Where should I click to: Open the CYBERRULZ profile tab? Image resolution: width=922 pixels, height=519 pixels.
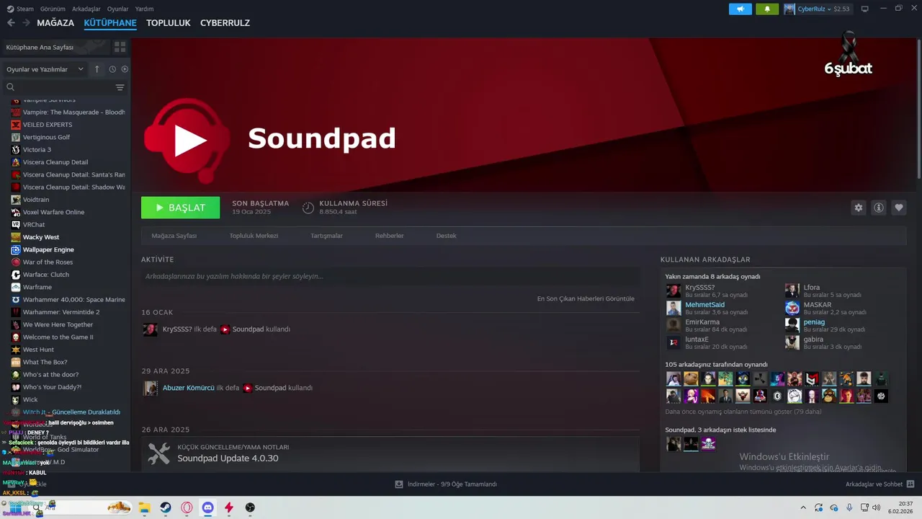[x=225, y=23]
